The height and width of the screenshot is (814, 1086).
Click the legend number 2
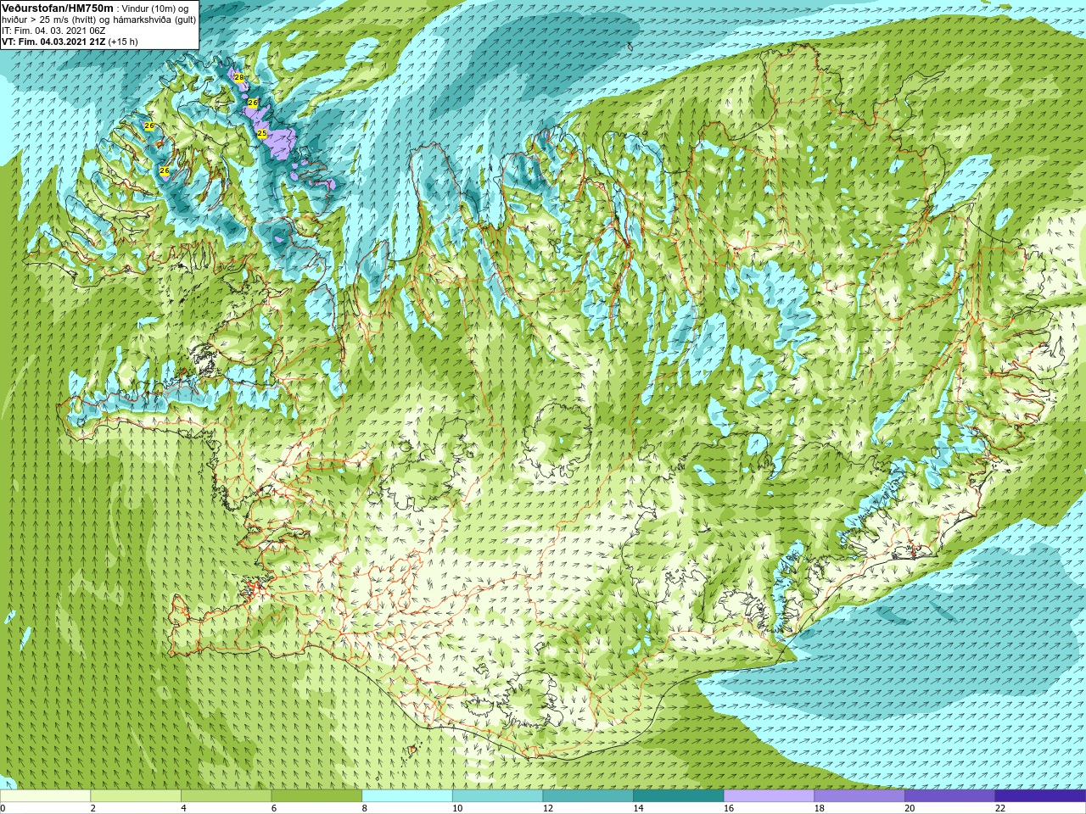[x=92, y=808]
